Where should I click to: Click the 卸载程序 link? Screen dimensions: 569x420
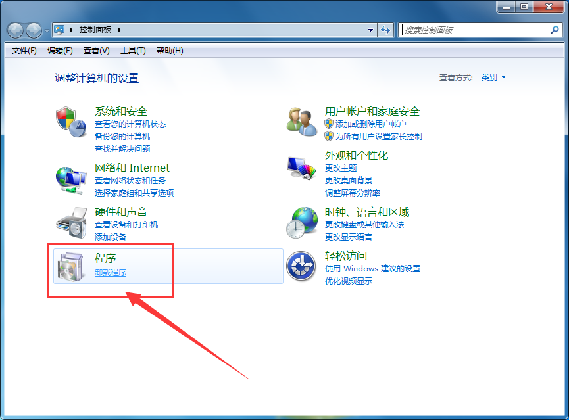click(x=110, y=272)
